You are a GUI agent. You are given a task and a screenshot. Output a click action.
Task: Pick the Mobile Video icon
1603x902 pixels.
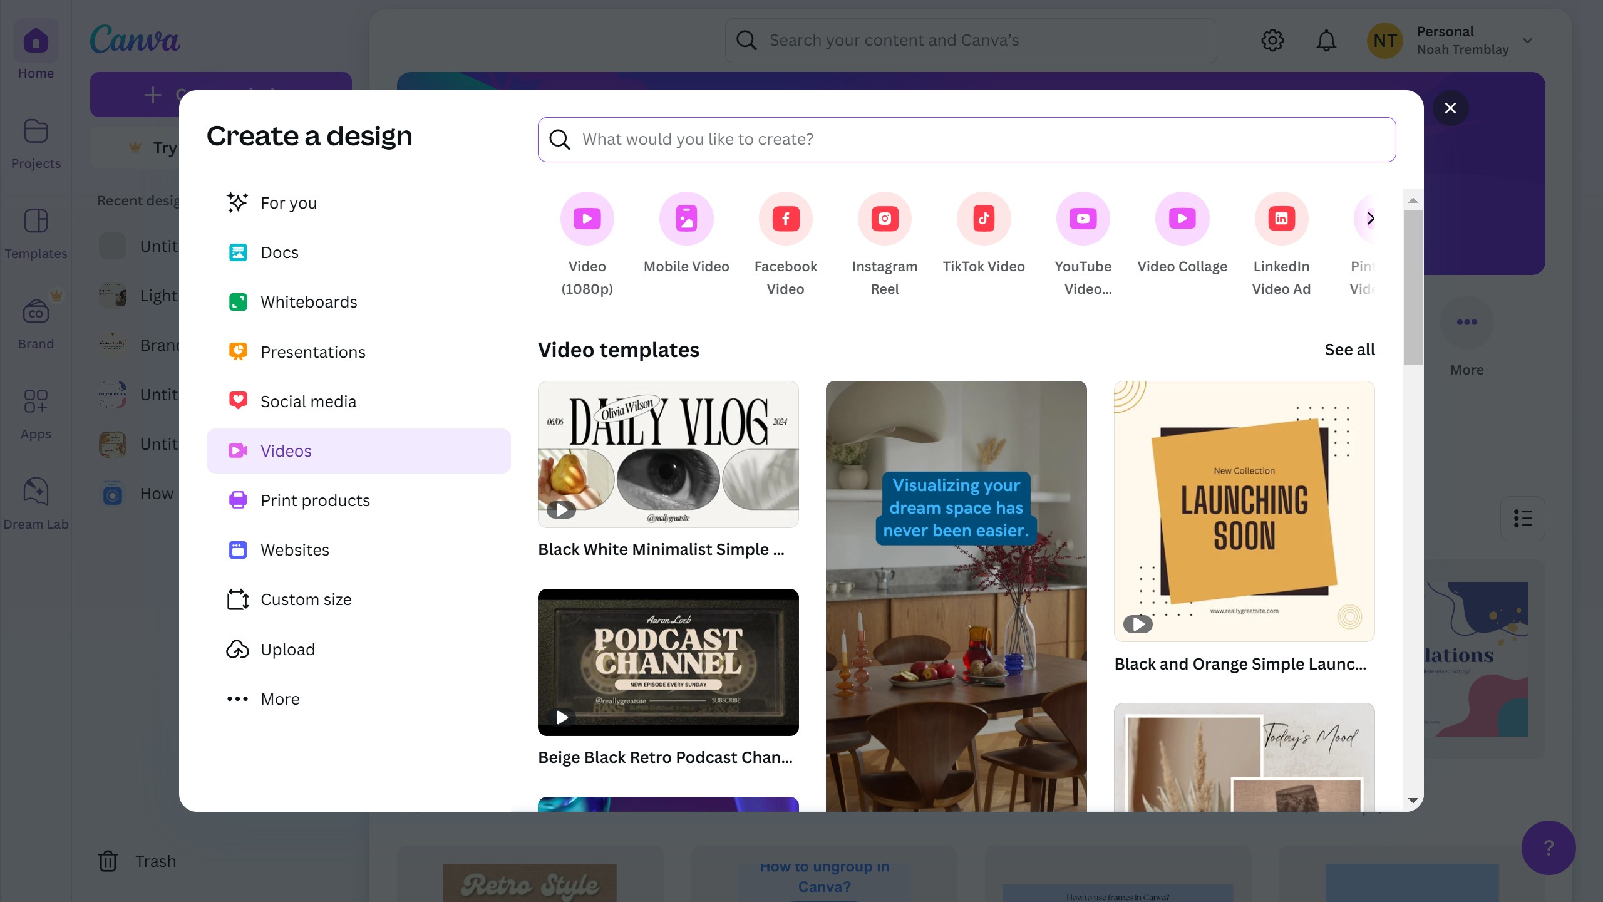click(686, 219)
